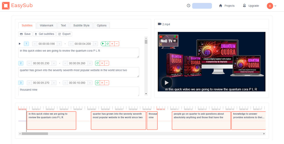Image resolution: width=284 pixels, height=144 pixels.
Task: Select timeline clip 'in this quick video'
Action: coord(51,120)
